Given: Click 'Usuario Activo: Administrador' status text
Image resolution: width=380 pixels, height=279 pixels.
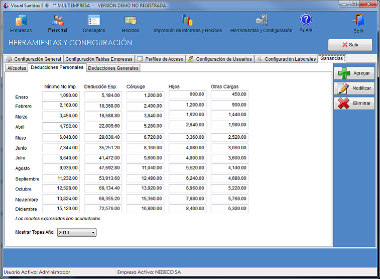Looking at the screenshot, I should coord(37,272).
